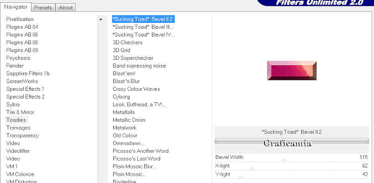The width and height of the screenshot is (374, 183).
Task: Select Special Effects 2 category
Action: (x=25, y=97)
